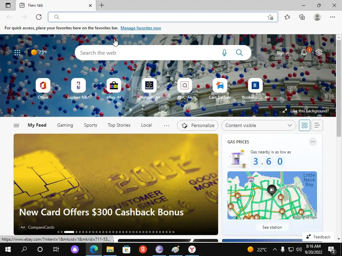Click the Personalize button
The height and width of the screenshot is (256, 342).
click(x=198, y=125)
